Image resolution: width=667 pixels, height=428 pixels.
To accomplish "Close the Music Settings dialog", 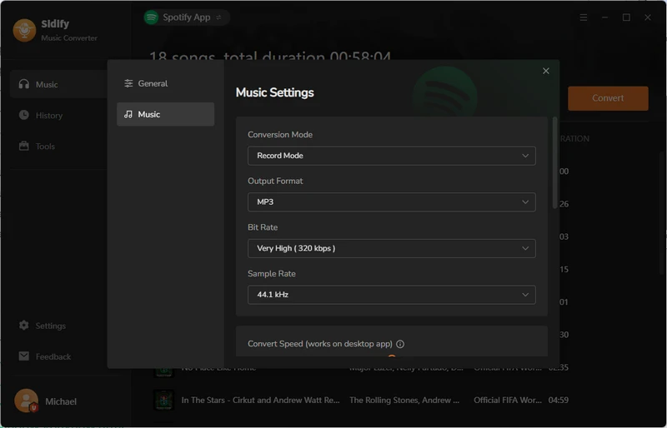I will click(546, 71).
